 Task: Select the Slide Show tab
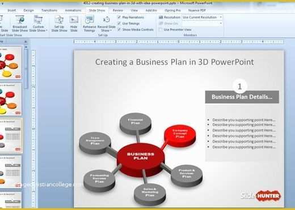(x=97, y=10)
